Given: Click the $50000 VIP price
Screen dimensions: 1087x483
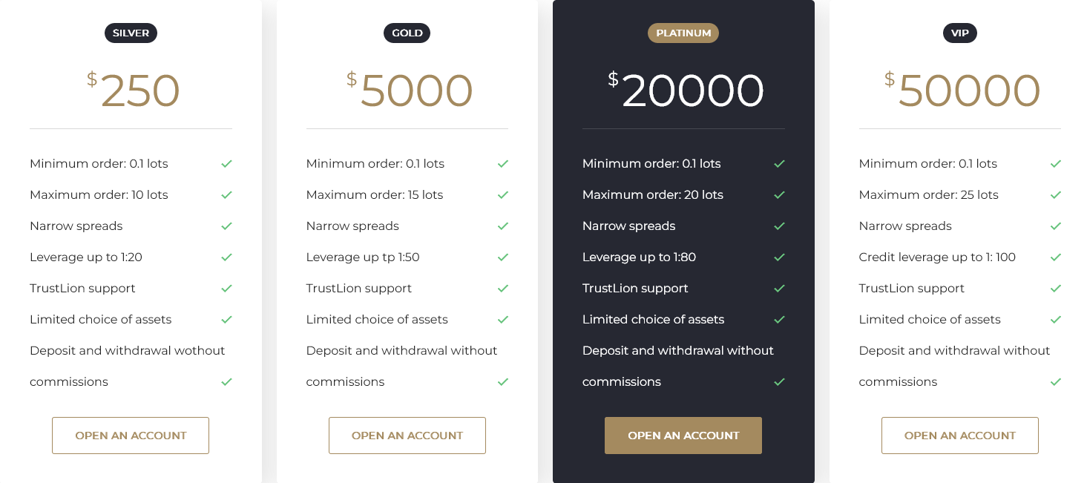Looking at the screenshot, I should pyautogui.click(x=962, y=91).
